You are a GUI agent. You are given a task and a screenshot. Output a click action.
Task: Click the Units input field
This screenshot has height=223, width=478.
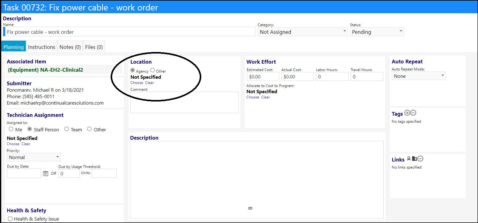(x=104, y=173)
